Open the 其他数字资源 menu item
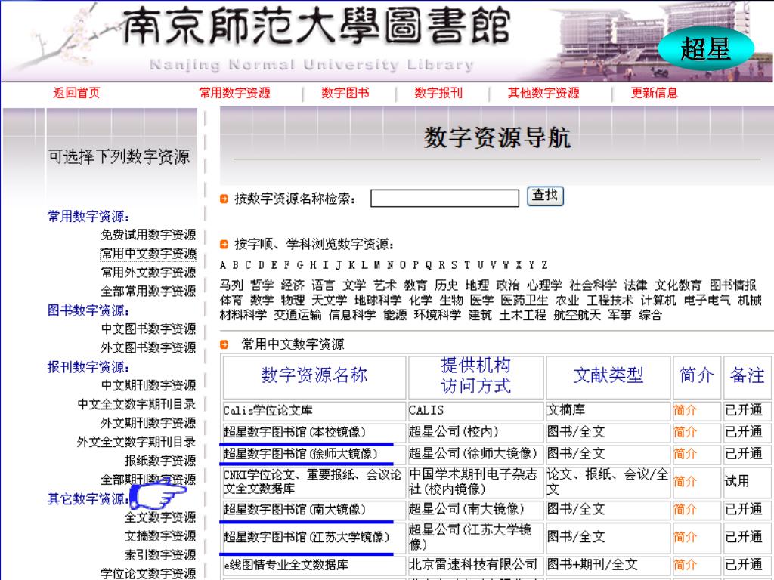The height and width of the screenshot is (580, 774). (543, 93)
